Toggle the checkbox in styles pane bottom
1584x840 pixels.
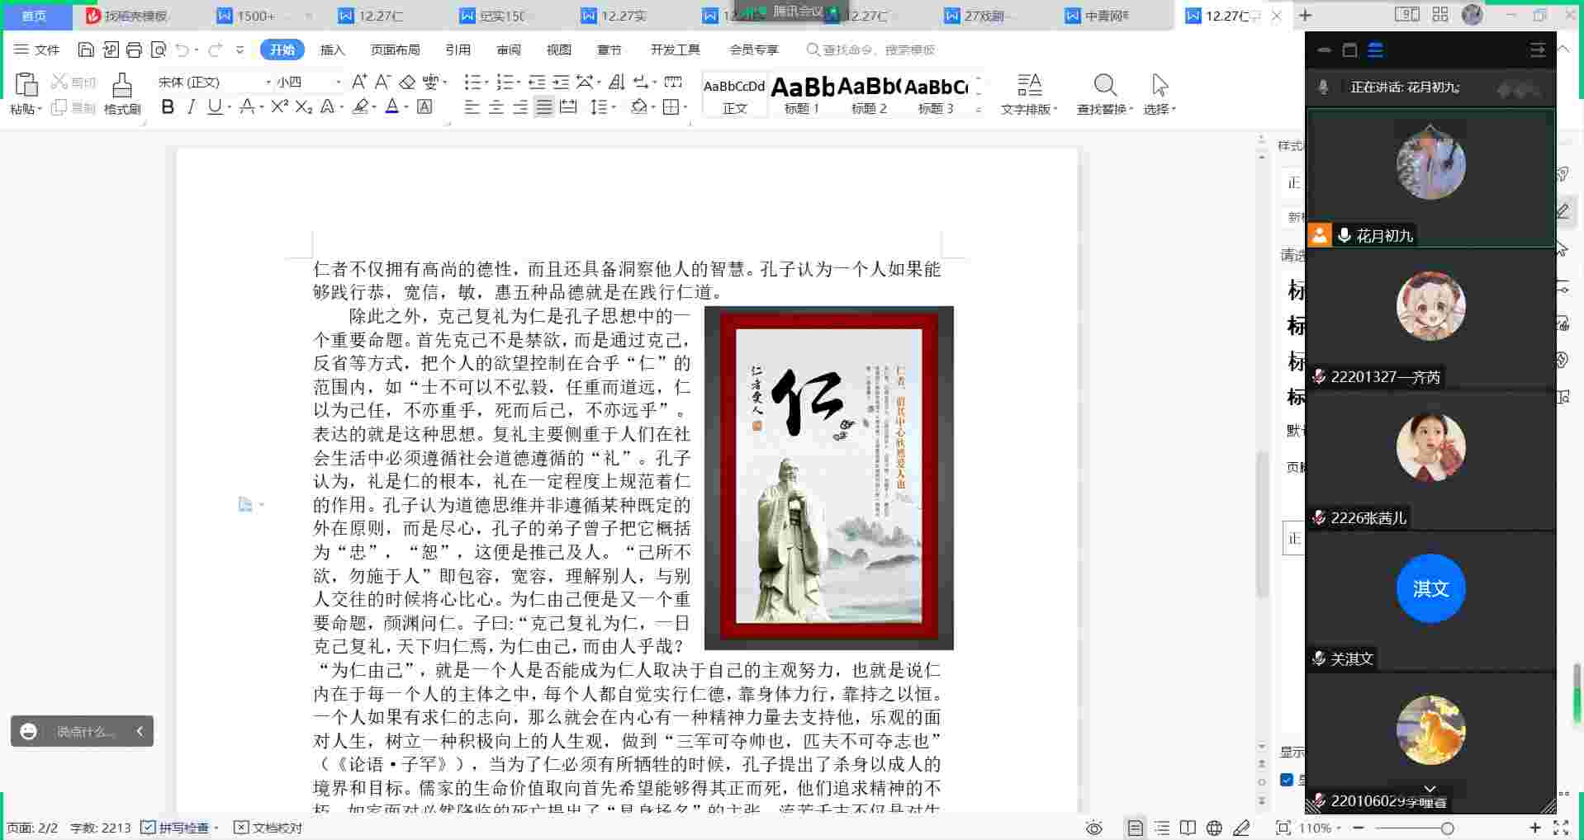pos(1287,780)
